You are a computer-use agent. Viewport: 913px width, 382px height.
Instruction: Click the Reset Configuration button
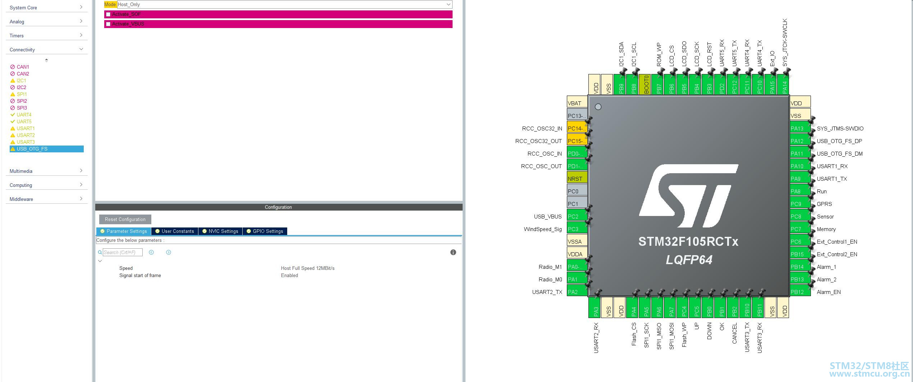point(125,219)
